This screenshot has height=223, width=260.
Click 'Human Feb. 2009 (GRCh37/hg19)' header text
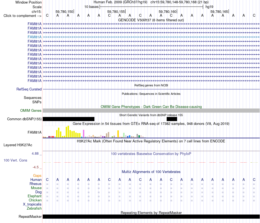pos(120,2)
